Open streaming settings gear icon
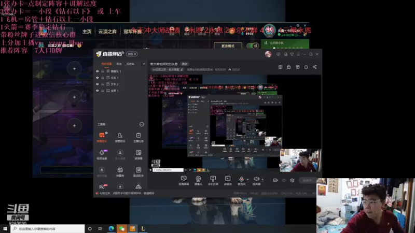415x233 pixels. [292, 180]
